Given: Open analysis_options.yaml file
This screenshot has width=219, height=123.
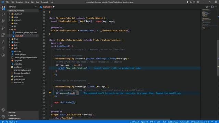Looking at the screenshot, I should (23, 70).
